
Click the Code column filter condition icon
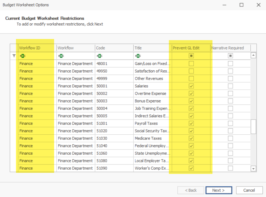(x=99, y=56)
